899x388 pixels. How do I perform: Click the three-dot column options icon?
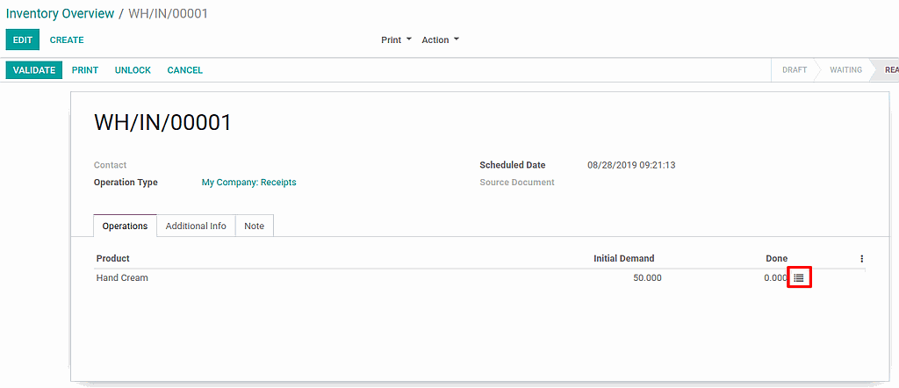click(x=861, y=259)
